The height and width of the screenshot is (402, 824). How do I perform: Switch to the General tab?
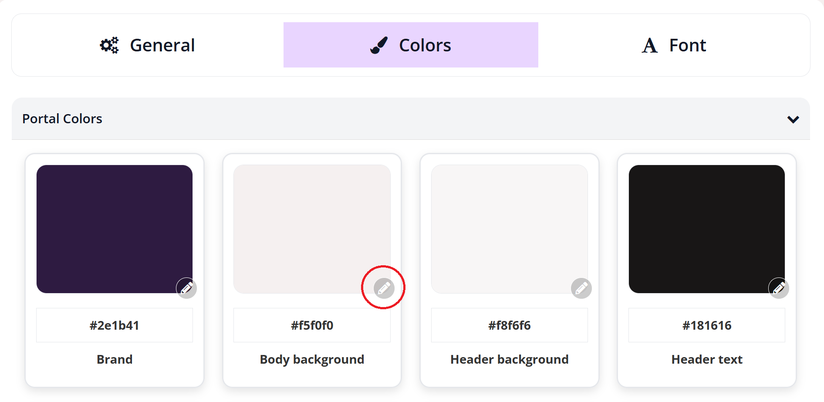(162, 45)
